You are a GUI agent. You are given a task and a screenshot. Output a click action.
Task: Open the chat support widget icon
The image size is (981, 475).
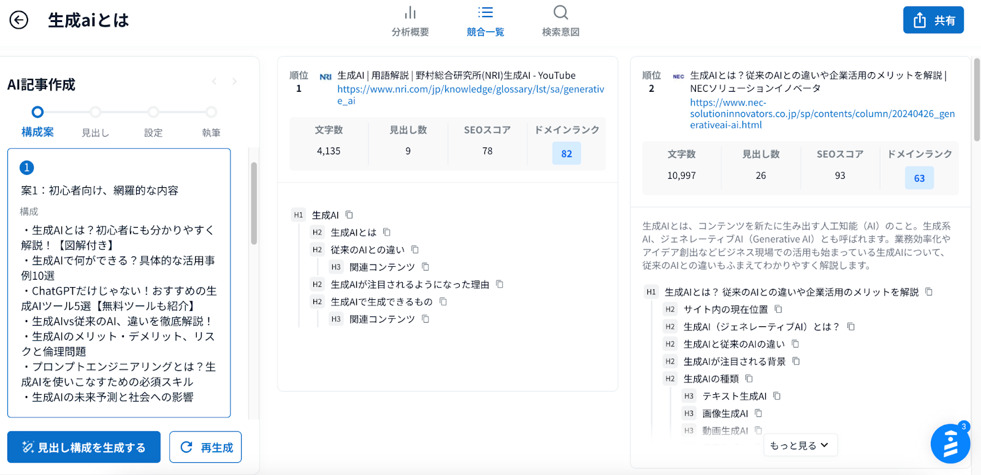[x=950, y=444]
